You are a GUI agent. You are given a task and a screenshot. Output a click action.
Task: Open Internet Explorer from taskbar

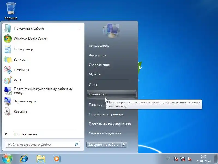coord(24,159)
